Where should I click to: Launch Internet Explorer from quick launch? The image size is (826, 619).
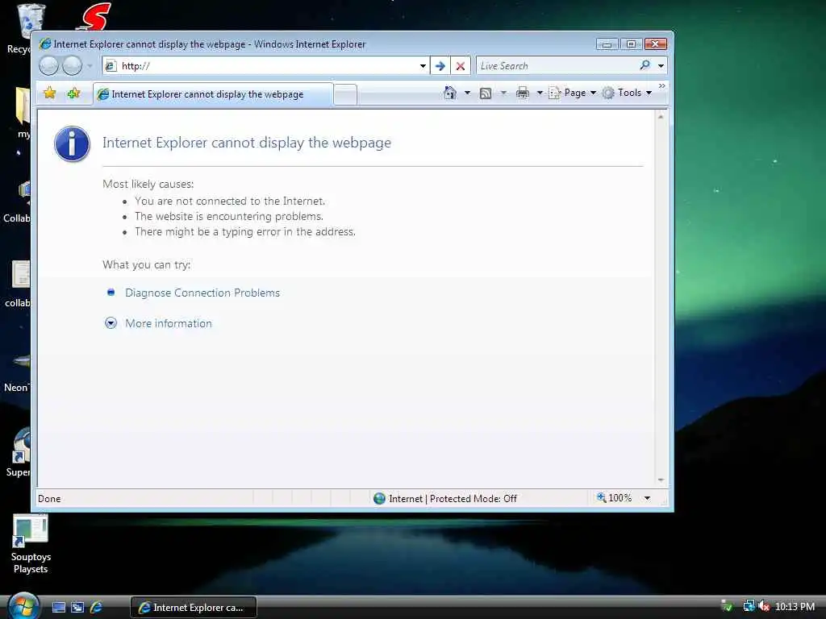click(96, 608)
